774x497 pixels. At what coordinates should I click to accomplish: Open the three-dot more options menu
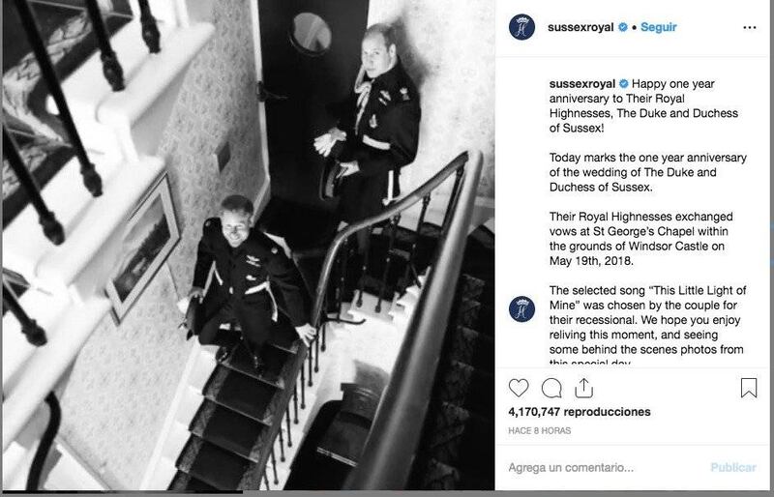coord(749,28)
